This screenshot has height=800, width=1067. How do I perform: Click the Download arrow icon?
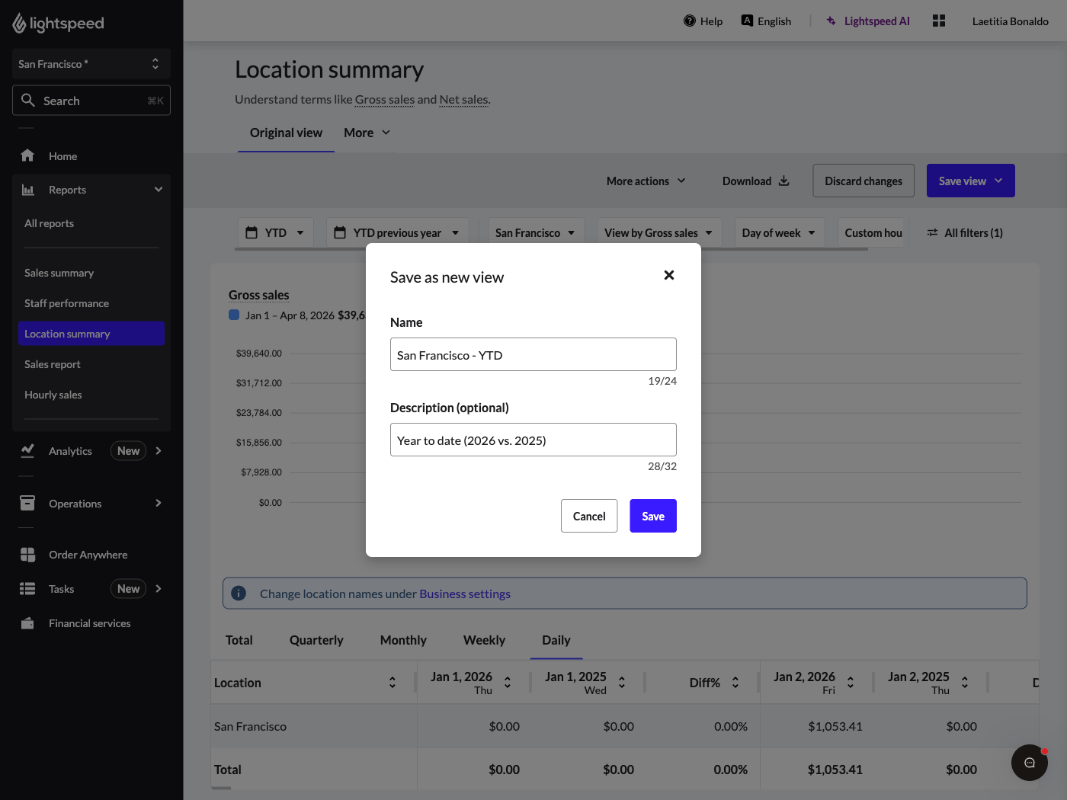[x=783, y=181]
